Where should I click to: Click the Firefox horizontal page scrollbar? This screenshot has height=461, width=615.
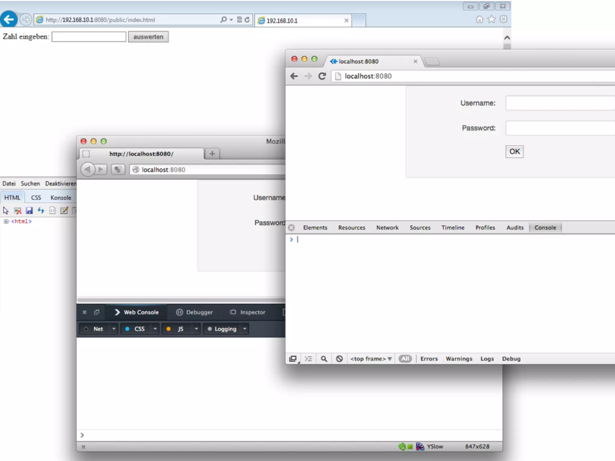180,300
